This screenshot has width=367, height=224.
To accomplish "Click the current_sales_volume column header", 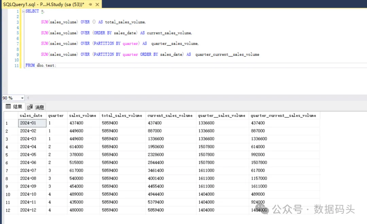I will point(171,115).
